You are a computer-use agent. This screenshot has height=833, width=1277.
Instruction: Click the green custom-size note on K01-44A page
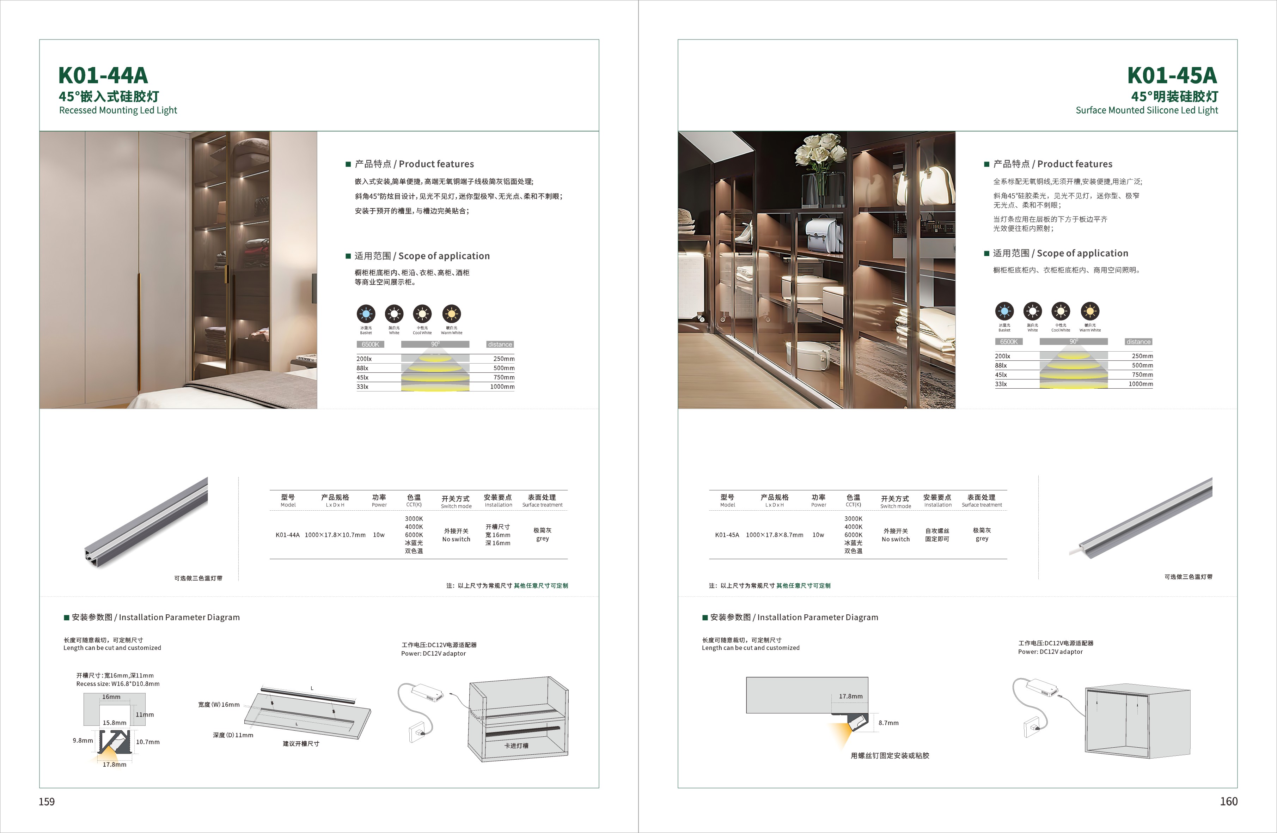pos(540,585)
